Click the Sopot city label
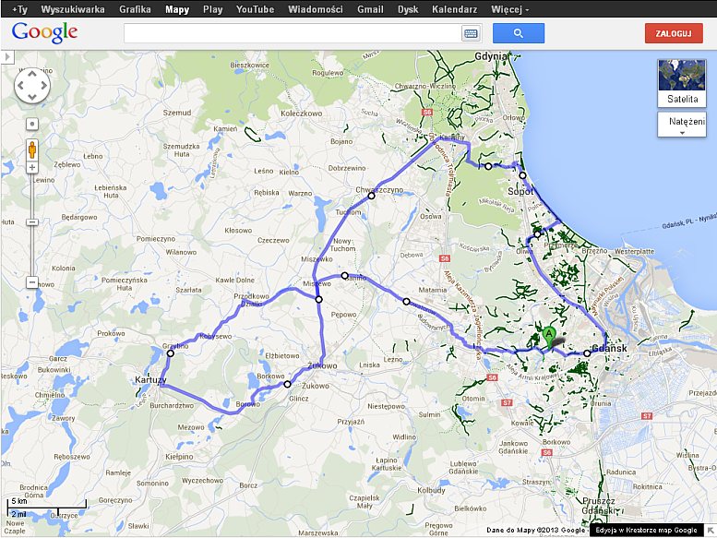Image resolution: width=717 pixels, height=538 pixels. point(520,192)
